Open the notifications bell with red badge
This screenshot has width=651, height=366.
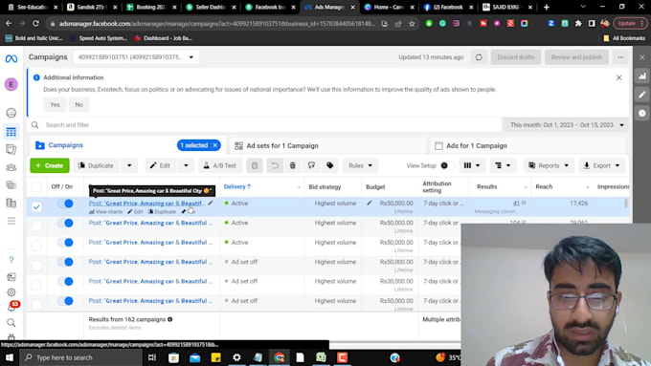tap(12, 307)
